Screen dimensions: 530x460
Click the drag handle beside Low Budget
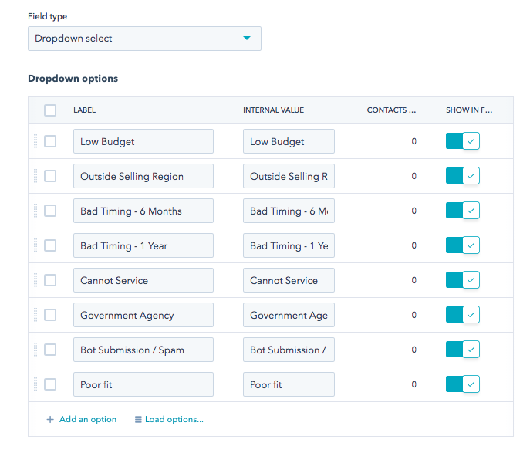(x=35, y=141)
